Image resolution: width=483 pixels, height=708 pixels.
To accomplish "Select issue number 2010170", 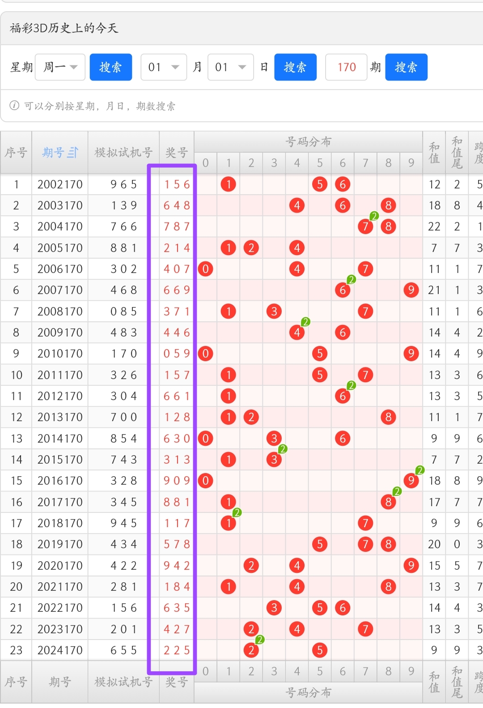I will (60, 354).
